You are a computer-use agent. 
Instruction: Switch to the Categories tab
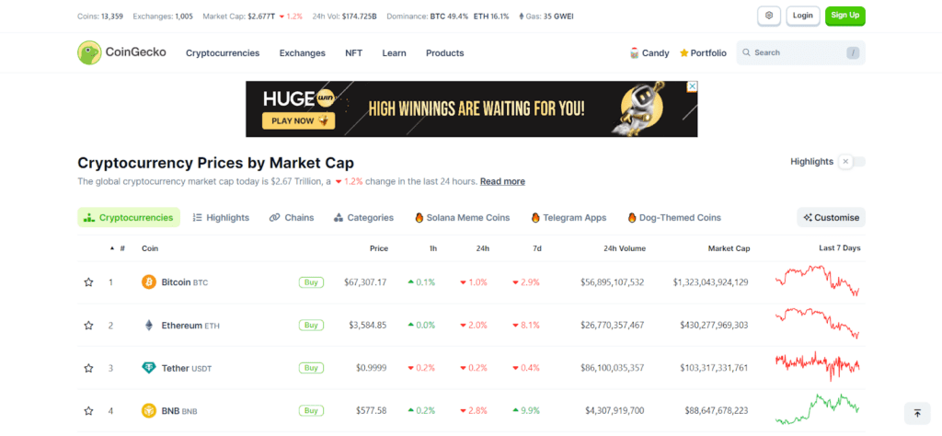pos(363,217)
